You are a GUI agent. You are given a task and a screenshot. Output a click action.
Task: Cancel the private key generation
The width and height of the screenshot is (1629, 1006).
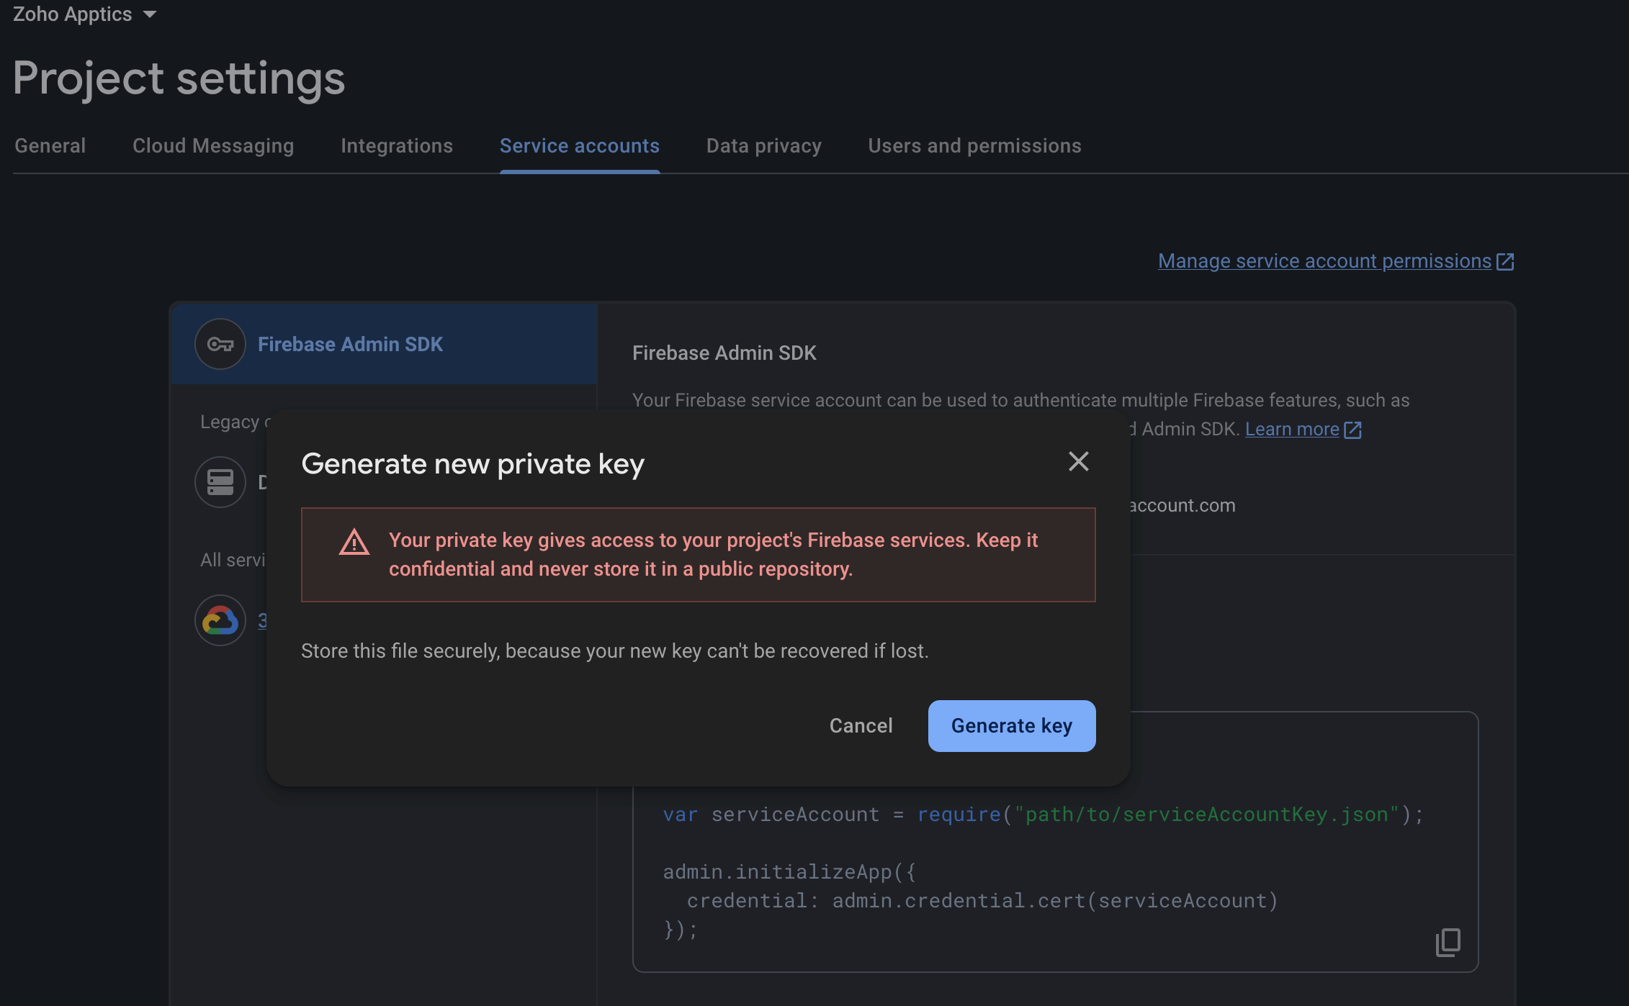(x=861, y=725)
